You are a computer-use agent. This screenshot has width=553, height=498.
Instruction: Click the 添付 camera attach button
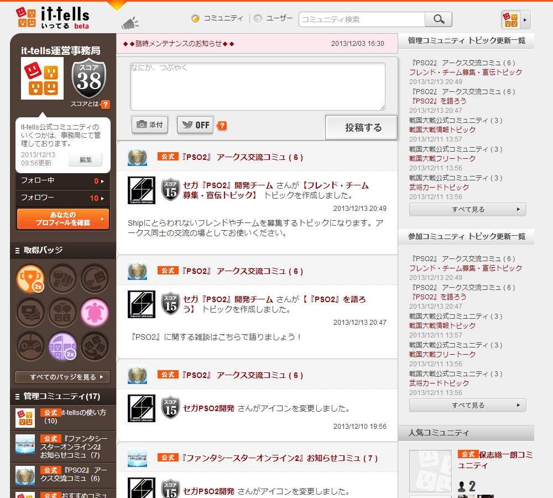click(150, 124)
